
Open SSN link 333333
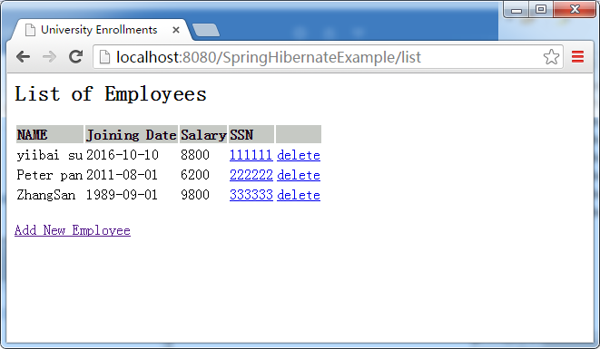point(251,195)
